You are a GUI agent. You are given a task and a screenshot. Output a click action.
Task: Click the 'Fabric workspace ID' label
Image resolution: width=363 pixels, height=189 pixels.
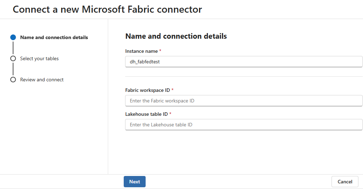coord(147,90)
